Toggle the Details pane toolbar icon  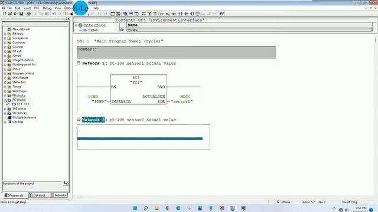click(x=118, y=14)
